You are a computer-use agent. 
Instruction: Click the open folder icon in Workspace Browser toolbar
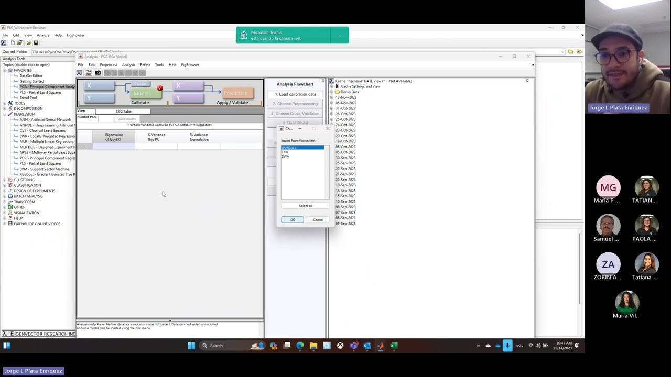pyautogui.click(x=29, y=43)
